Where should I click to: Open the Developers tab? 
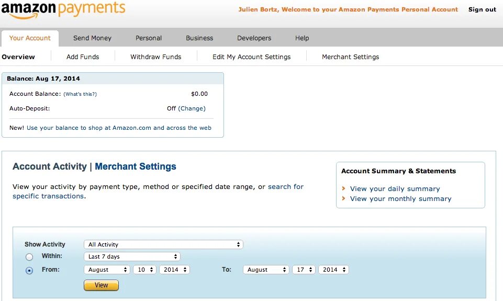(254, 38)
